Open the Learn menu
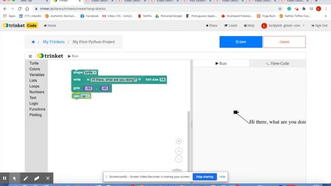 (231, 25)
